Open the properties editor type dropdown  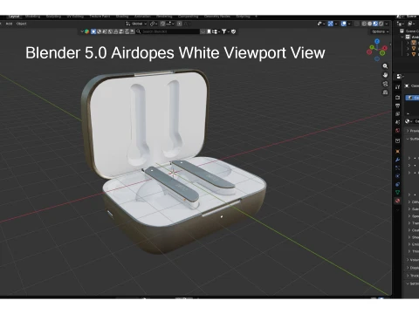click(401, 77)
